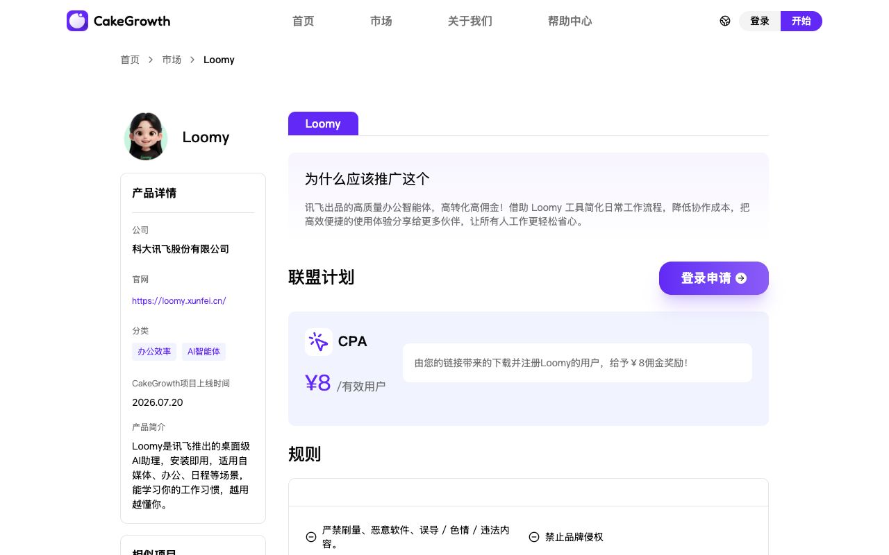Click the CPA cursor icon
The image size is (889, 555).
pos(318,342)
